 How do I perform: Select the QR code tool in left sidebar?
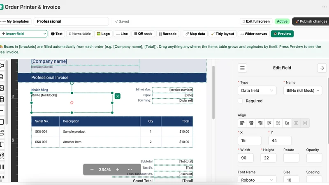pos(2,156)
